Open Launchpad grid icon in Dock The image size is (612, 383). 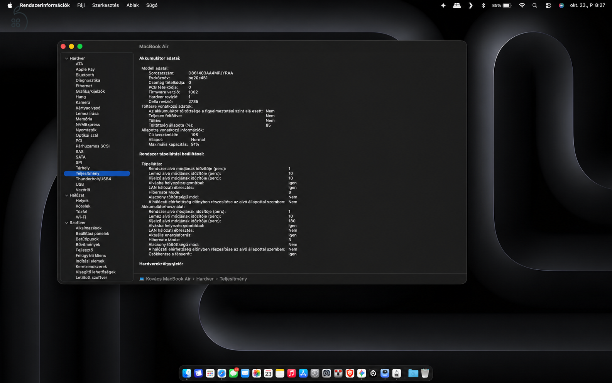(x=210, y=373)
